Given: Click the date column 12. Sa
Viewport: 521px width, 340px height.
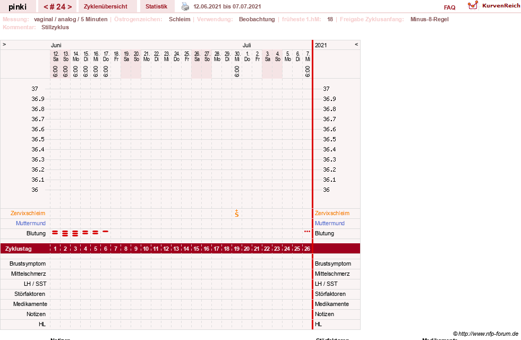Looking at the screenshot, I should point(55,56).
